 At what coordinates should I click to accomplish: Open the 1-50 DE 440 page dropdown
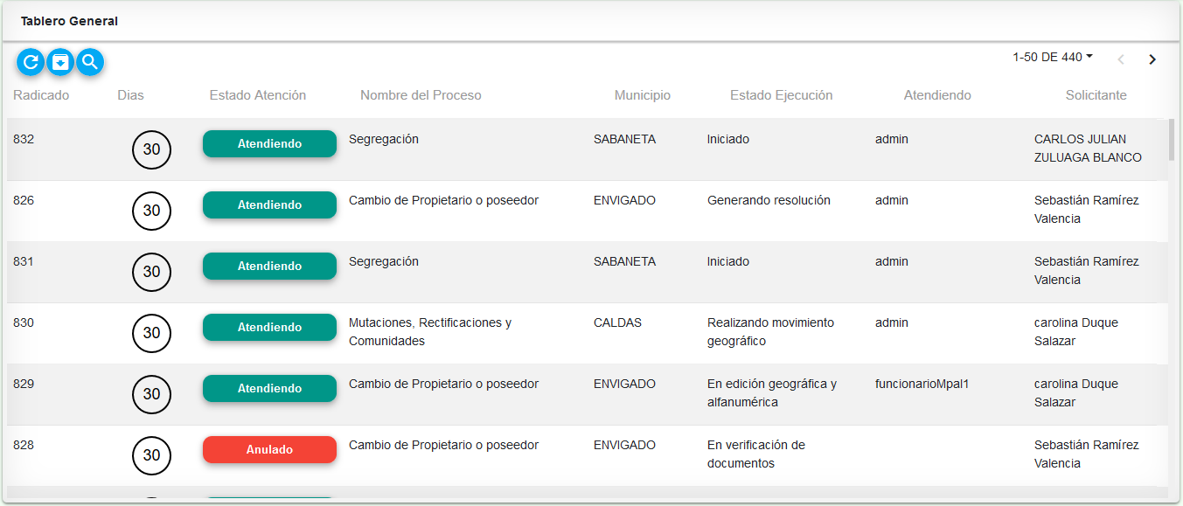(x=1053, y=57)
